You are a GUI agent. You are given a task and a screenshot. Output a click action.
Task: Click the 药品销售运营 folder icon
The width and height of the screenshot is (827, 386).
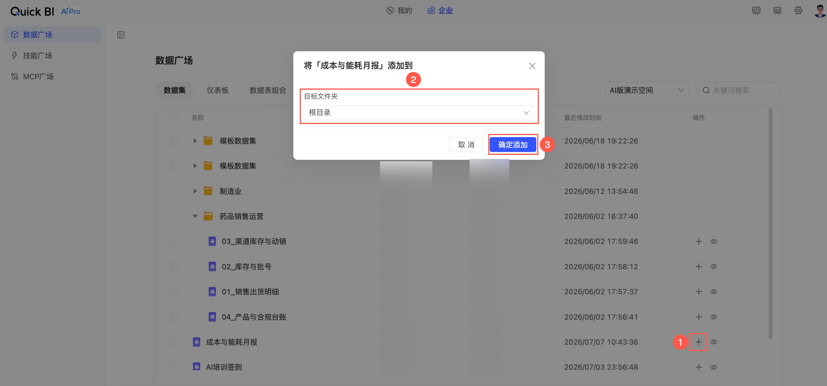[x=208, y=216]
